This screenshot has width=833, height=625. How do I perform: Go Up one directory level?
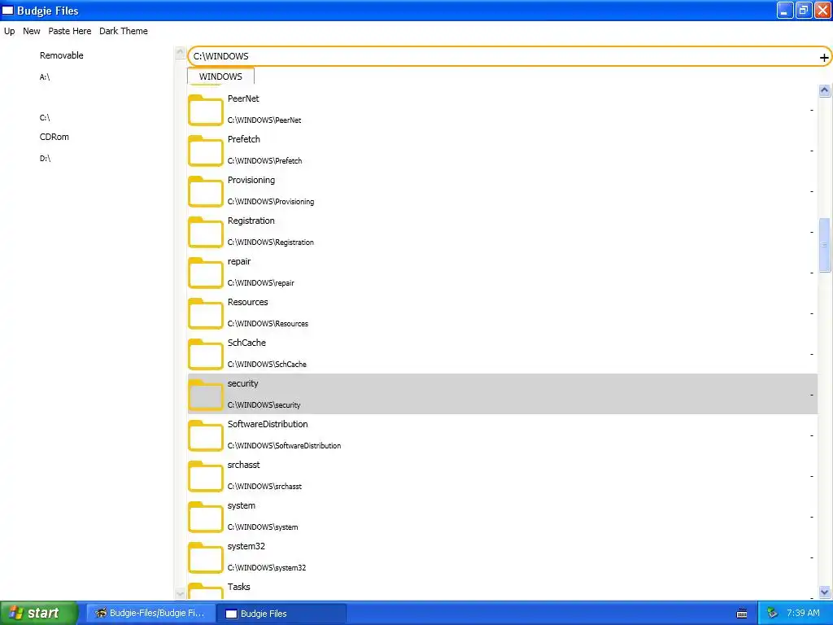(10, 31)
